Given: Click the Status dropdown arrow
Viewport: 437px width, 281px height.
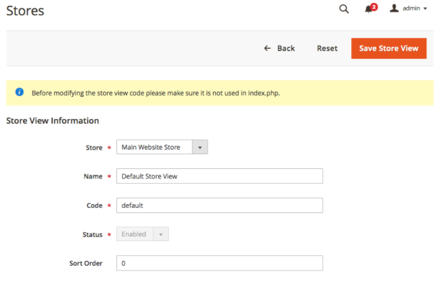Looking at the screenshot, I should [161, 234].
